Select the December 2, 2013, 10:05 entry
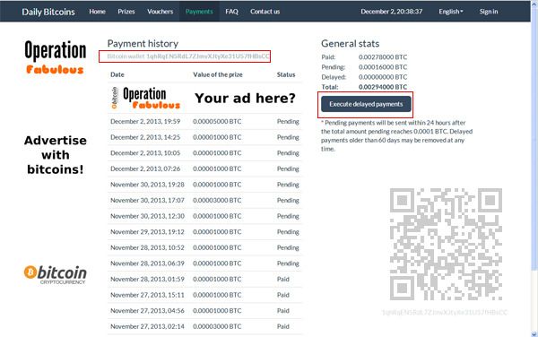 click(x=204, y=153)
